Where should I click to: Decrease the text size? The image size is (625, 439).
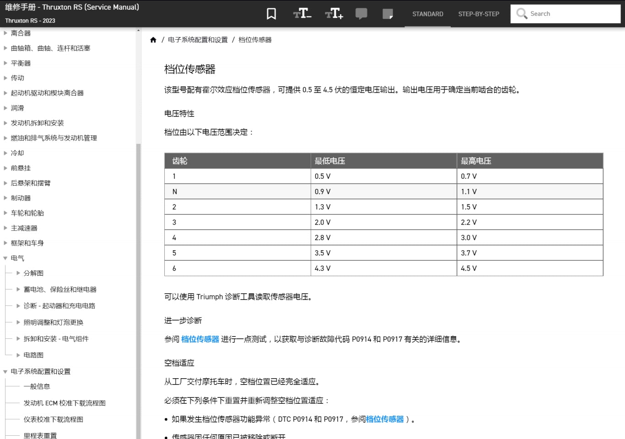coord(302,14)
